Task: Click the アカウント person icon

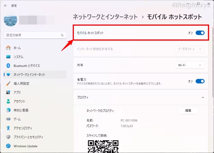Action: tap(8, 101)
